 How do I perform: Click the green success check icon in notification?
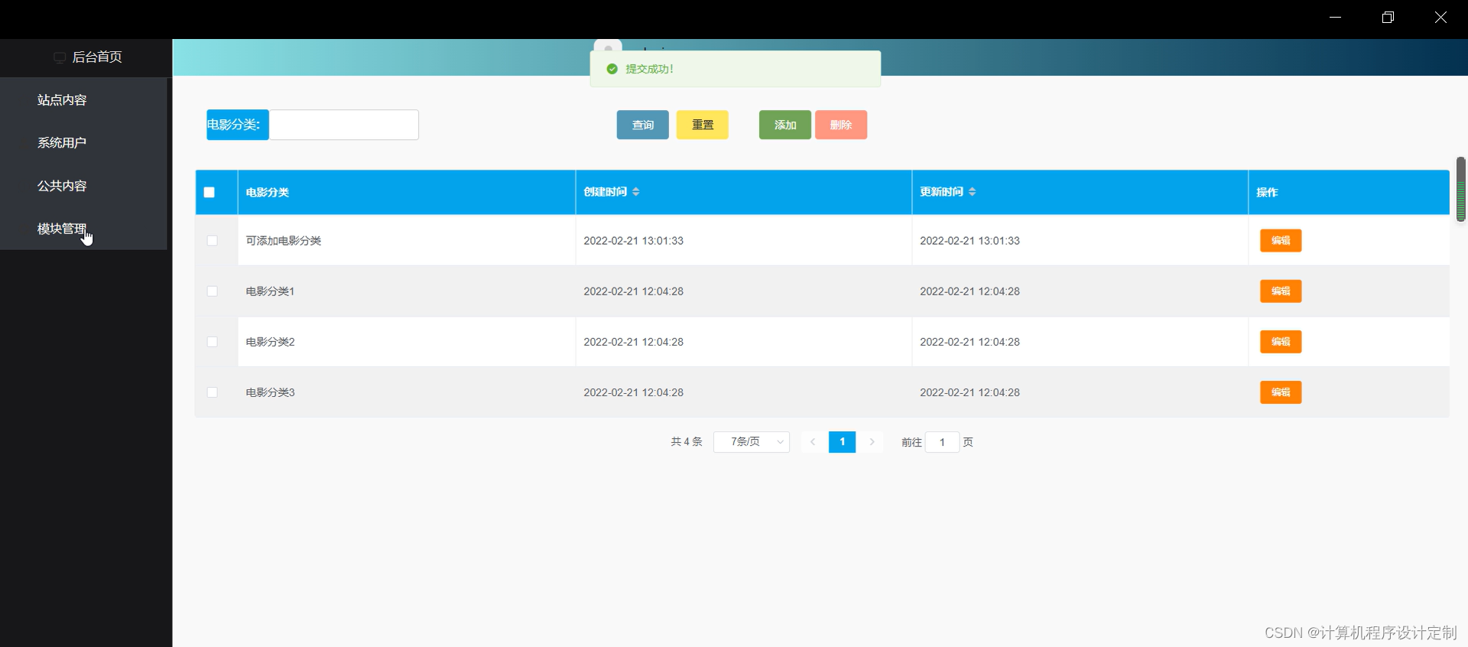click(612, 69)
